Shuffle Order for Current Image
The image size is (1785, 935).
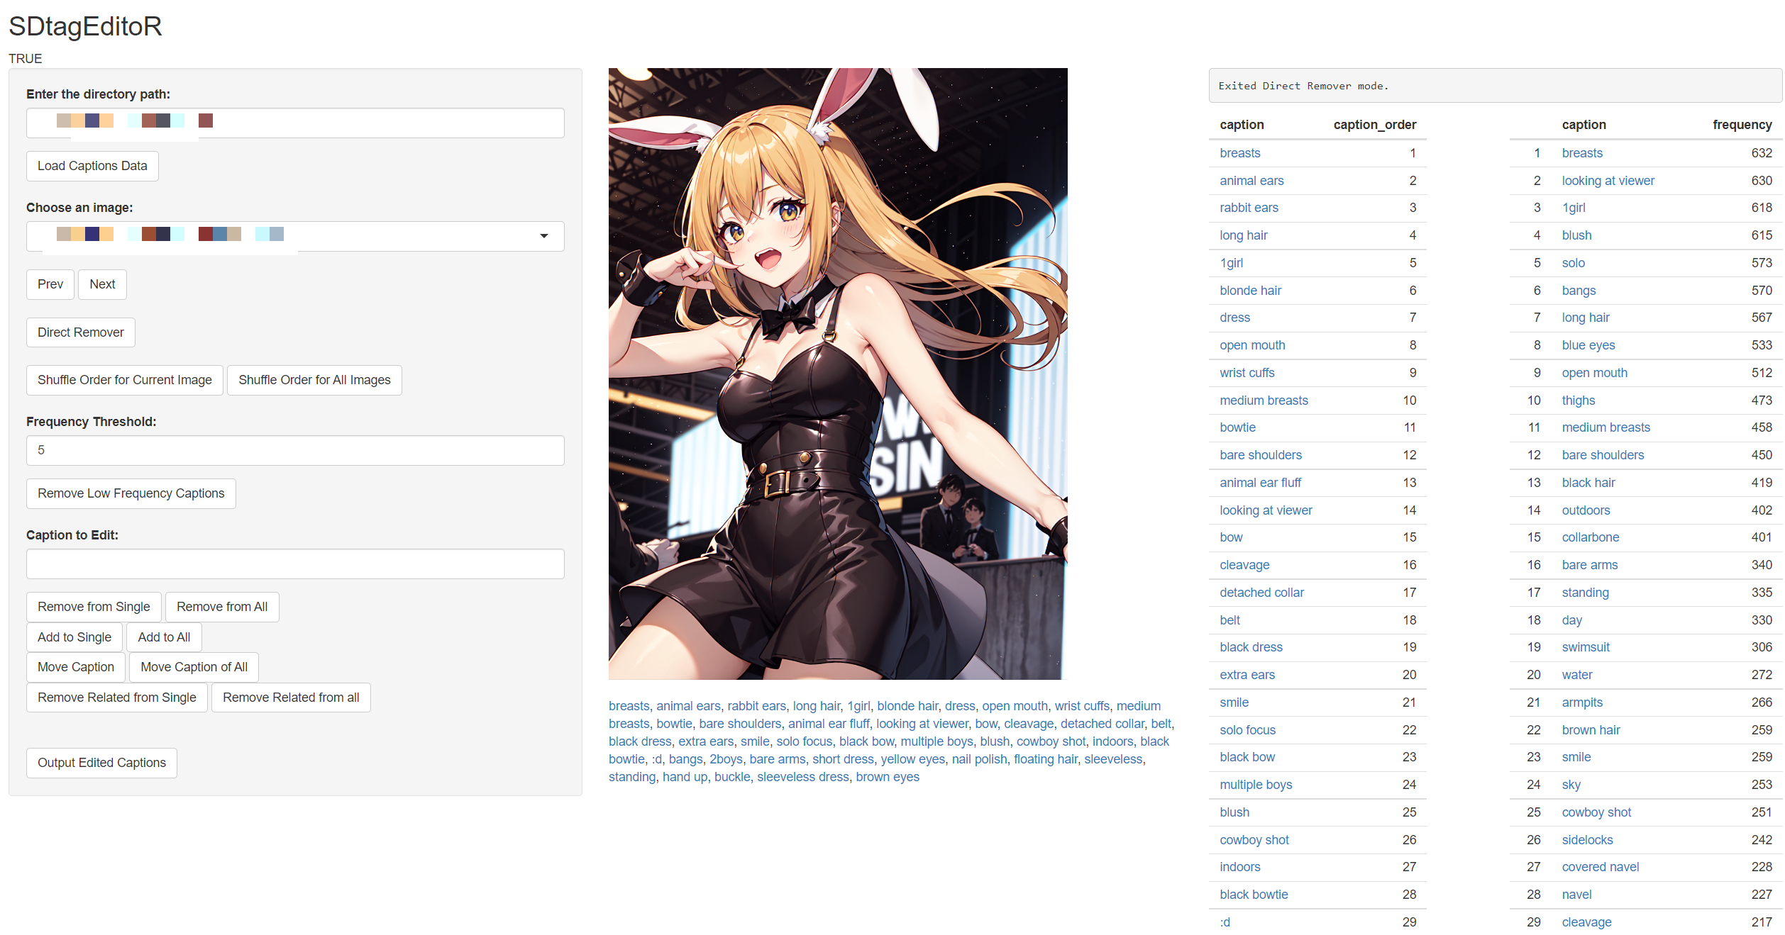click(x=124, y=380)
